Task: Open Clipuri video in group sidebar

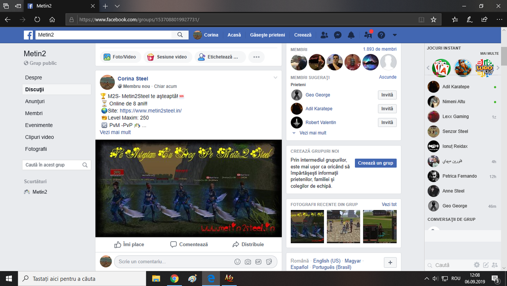Action: click(x=40, y=137)
